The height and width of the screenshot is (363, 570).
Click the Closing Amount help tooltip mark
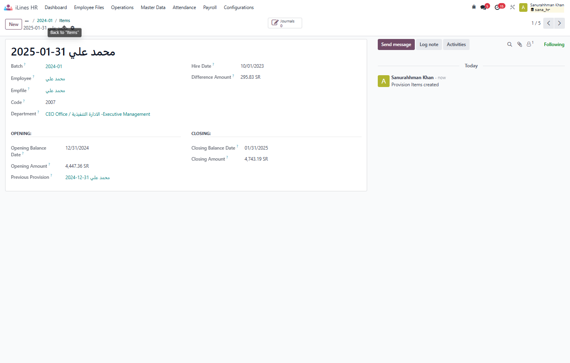pyautogui.click(x=227, y=157)
